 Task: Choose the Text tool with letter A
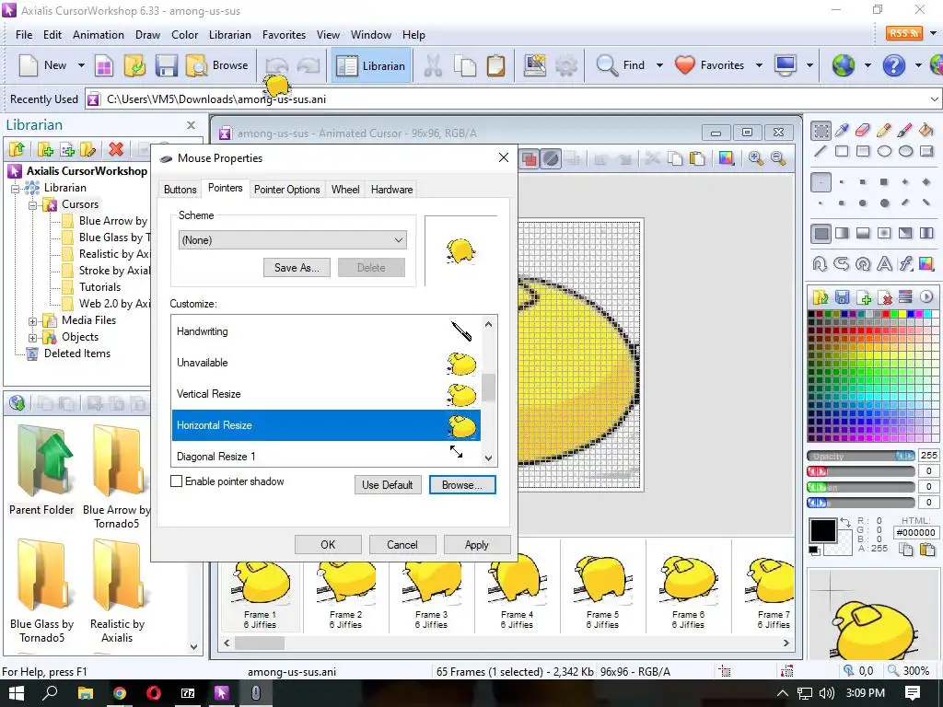point(884,264)
